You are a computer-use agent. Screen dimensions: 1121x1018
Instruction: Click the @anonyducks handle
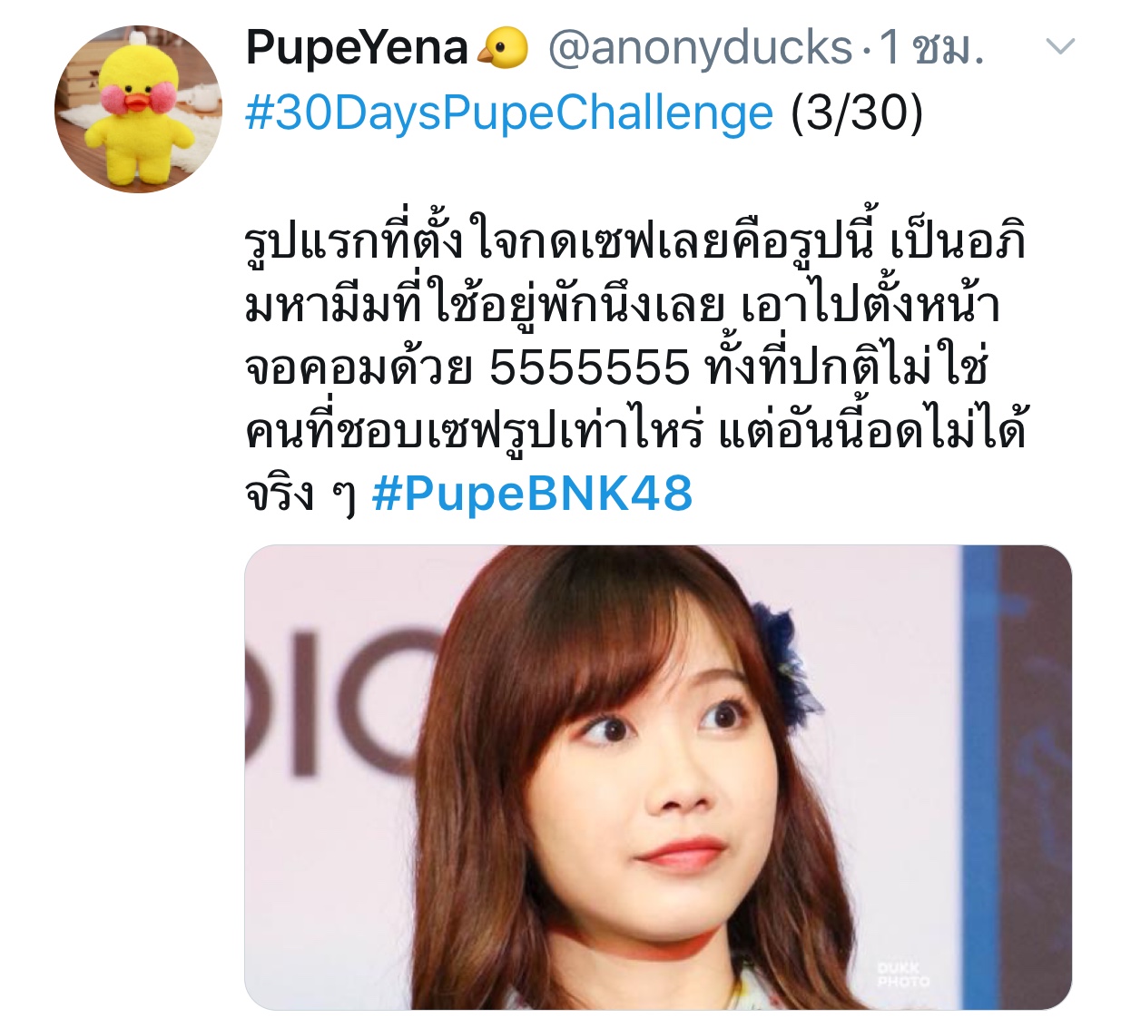click(x=700, y=48)
